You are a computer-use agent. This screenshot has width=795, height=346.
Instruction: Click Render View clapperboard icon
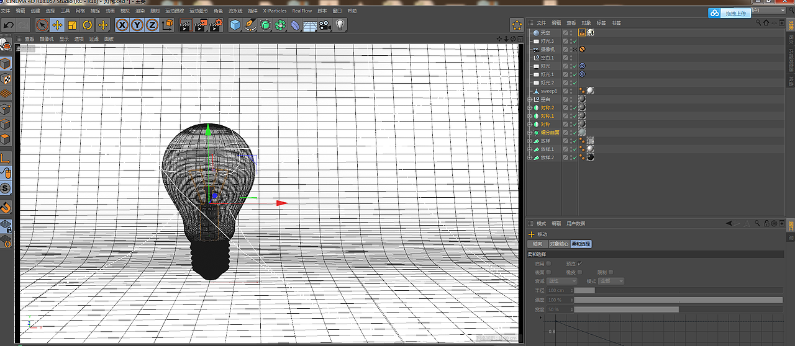[x=185, y=25]
